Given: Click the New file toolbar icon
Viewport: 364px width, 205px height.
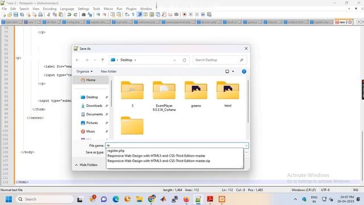Looking at the screenshot, I should tap(4, 14).
